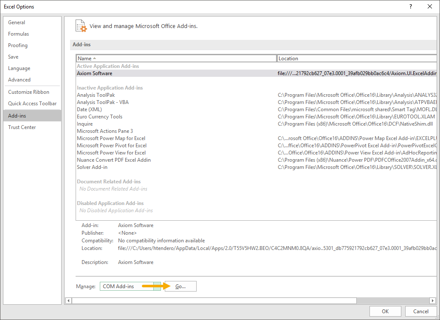
Task: Click the Add-in detail value Axiom Software
Action: pyautogui.click(x=136, y=225)
